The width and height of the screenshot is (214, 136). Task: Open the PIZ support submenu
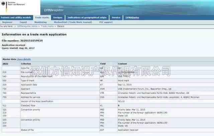coord(106,22)
